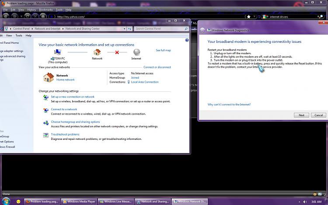Click Search Control Panel field
328x205 pixels.
tap(159, 28)
